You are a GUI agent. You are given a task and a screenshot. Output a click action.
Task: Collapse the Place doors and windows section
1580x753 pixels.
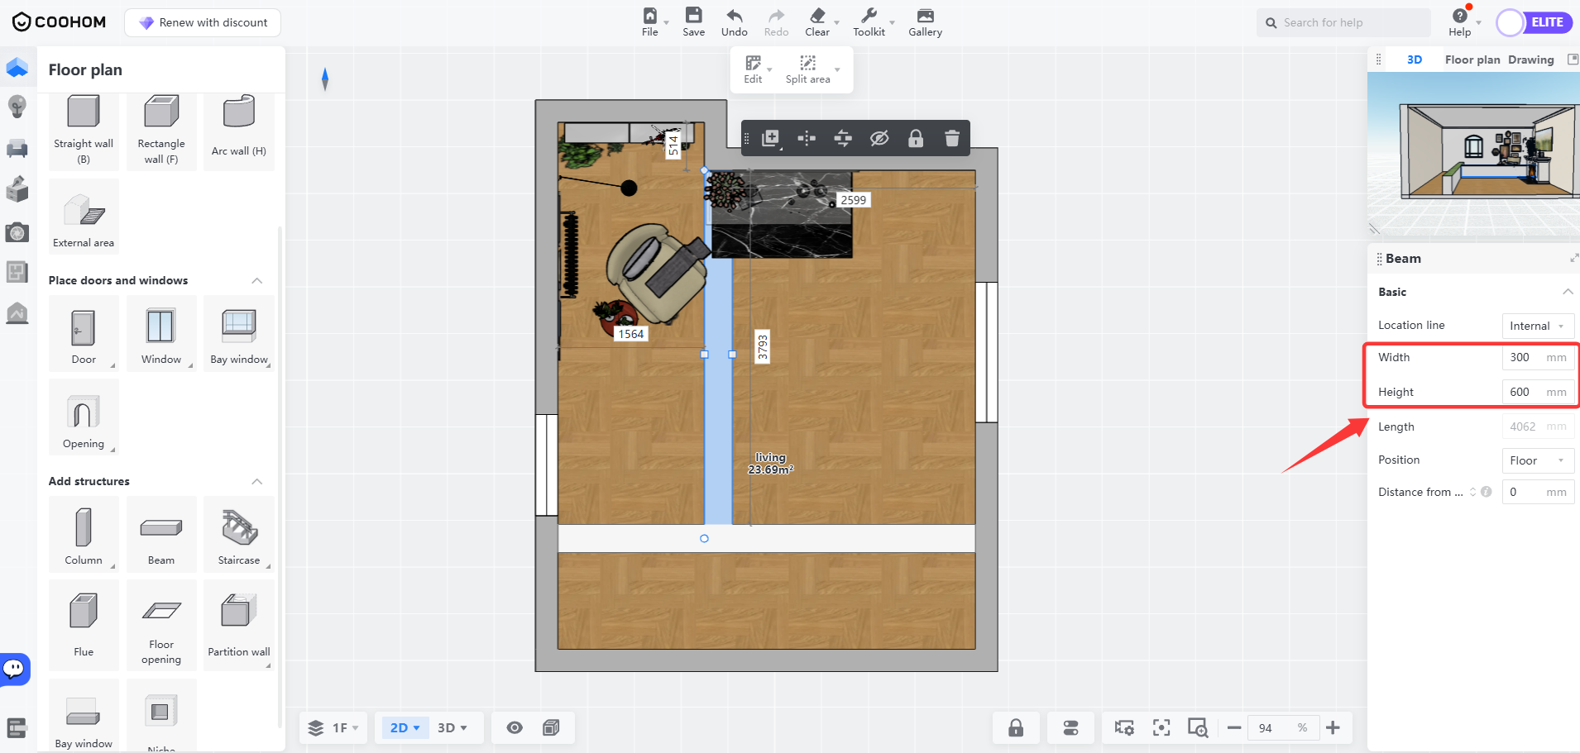(x=257, y=281)
